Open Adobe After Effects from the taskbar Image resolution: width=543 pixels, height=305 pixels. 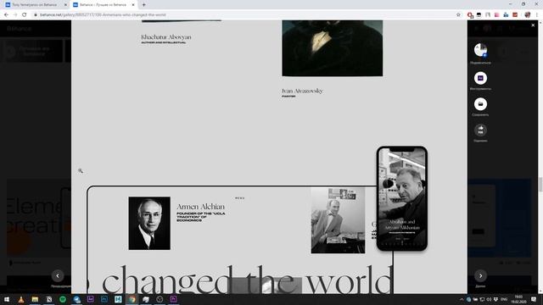click(x=91, y=299)
